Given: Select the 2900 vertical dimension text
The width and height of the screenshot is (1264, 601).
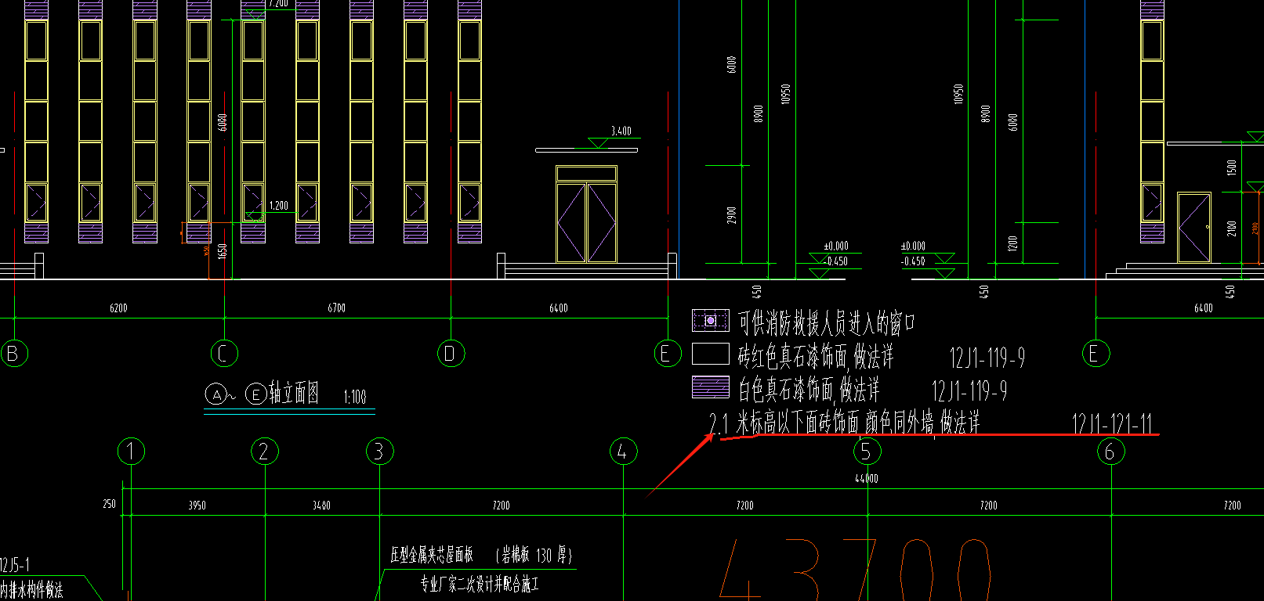Looking at the screenshot, I should coord(731,215).
